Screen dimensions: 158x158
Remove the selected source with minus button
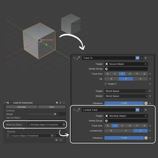[x=61, y=140]
